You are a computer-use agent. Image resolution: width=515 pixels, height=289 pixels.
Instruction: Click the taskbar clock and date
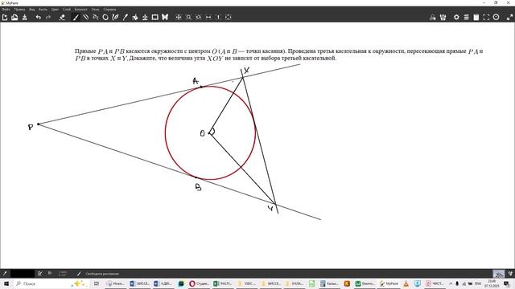492,283
